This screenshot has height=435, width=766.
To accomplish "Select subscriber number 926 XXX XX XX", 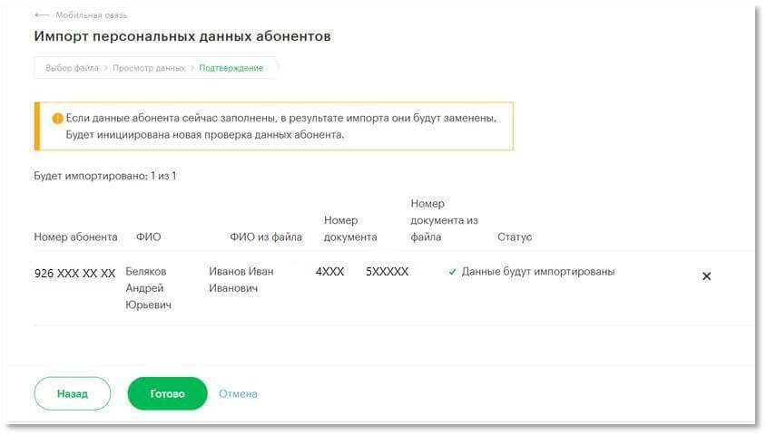I will click(74, 273).
